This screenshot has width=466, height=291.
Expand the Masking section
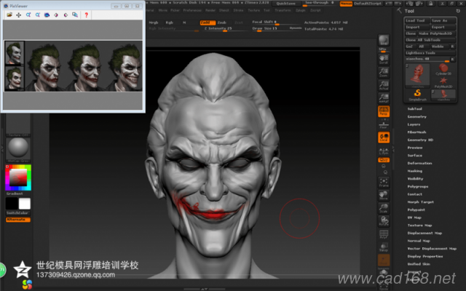(414, 171)
